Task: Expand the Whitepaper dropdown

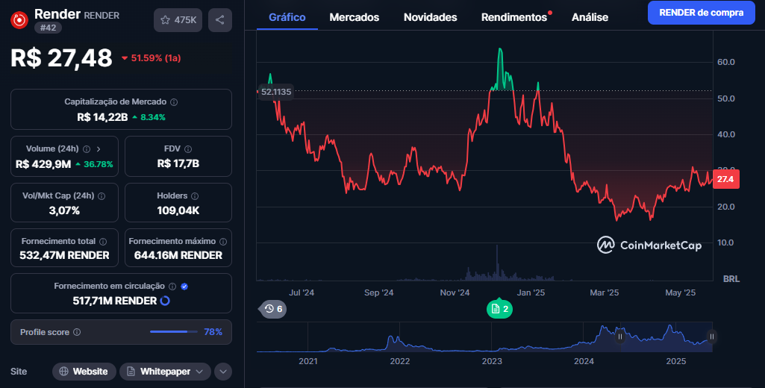Action: tap(165, 372)
